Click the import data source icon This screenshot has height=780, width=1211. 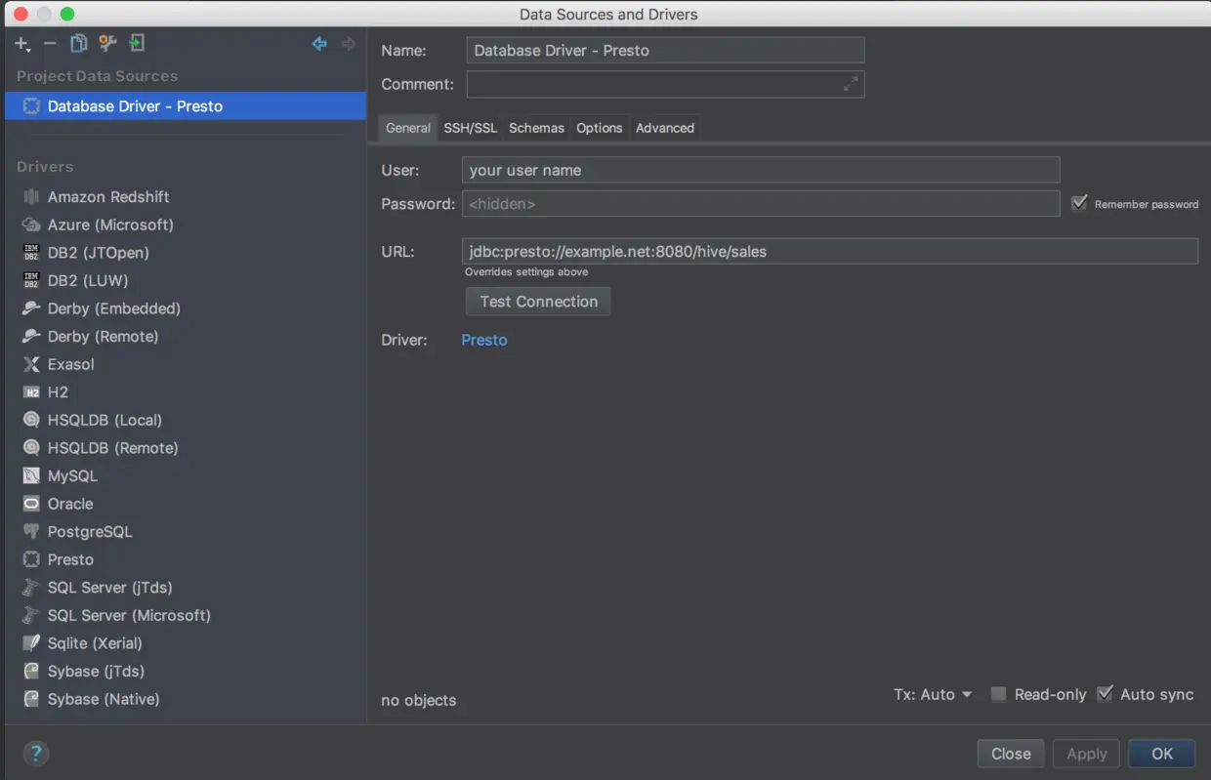(x=137, y=44)
